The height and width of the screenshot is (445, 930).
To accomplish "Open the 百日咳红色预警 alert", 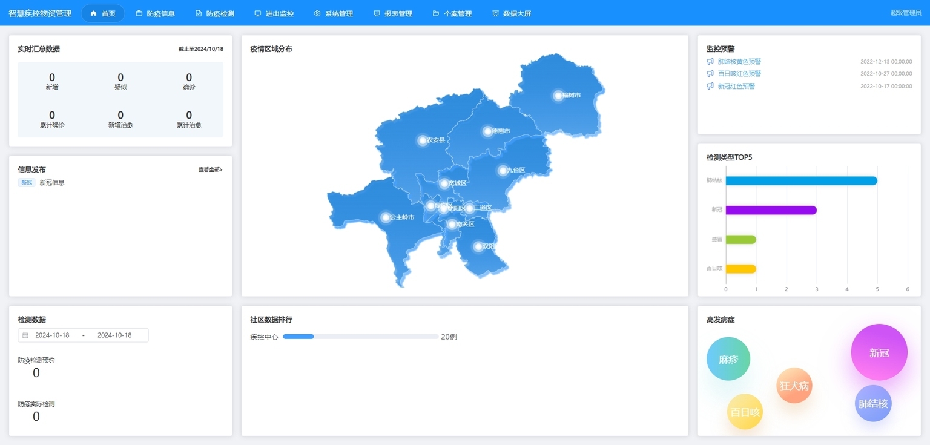I will point(739,74).
